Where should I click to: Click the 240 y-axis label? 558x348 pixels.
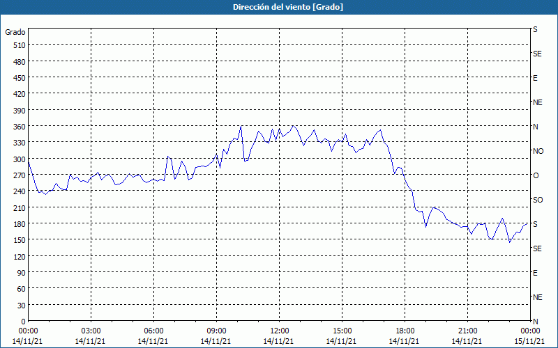20,191
